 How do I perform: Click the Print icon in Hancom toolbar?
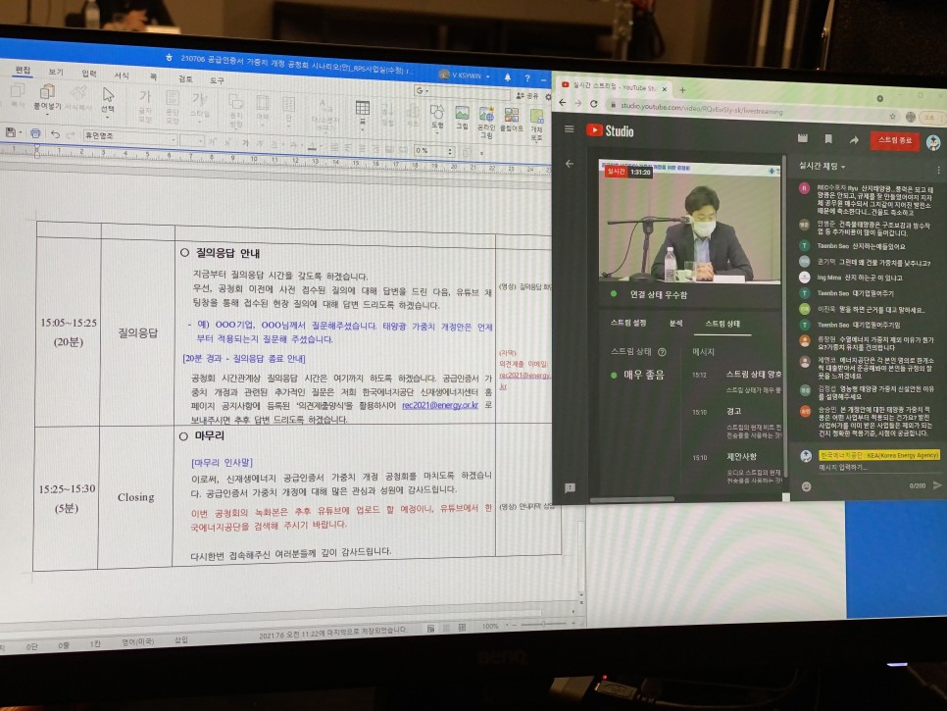click(x=35, y=133)
